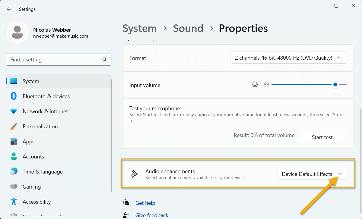Click the Audio enhancements sparkle icon

(134, 174)
